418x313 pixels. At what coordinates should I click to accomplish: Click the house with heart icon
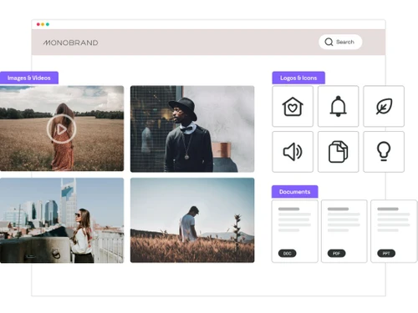pos(293,106)
